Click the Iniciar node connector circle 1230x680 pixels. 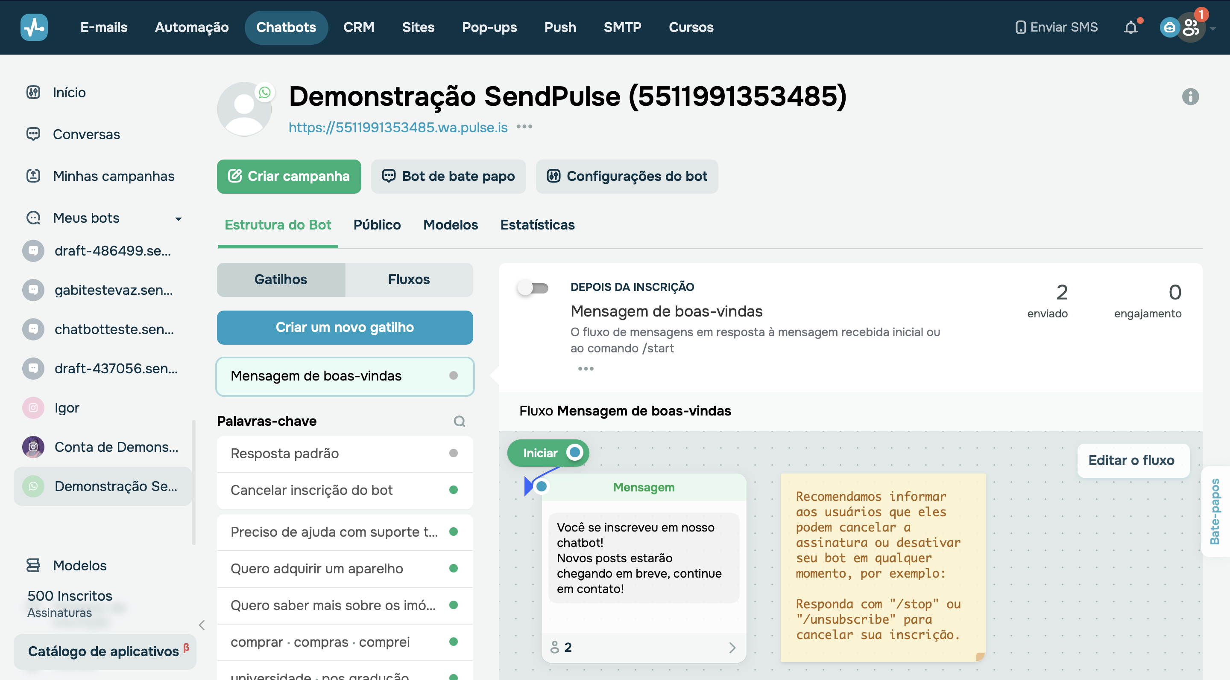pyautogui.click(x=575, y=453)
